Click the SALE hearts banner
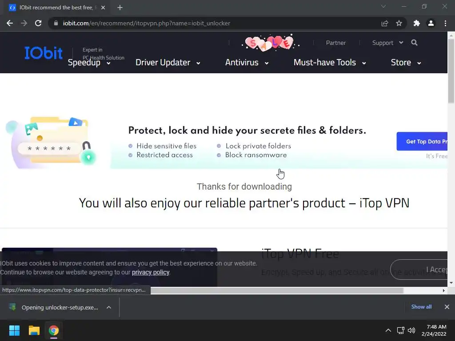This screenshot has width=455, height=341. coord(270,43)
